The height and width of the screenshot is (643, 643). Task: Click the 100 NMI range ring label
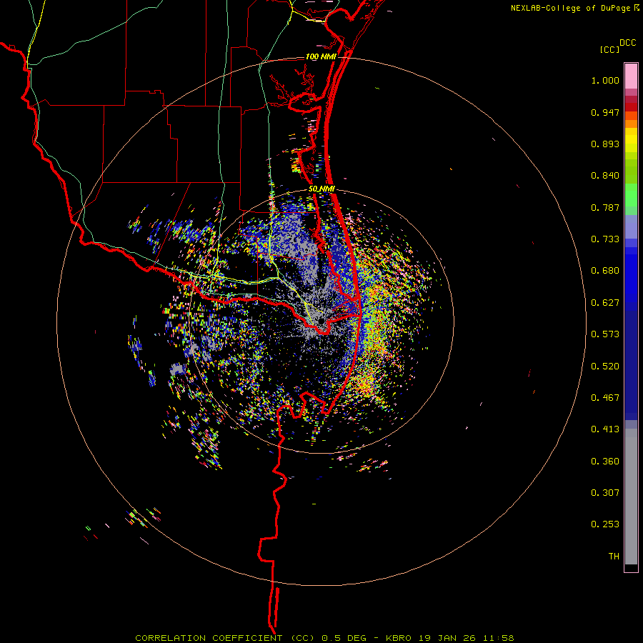321,56
